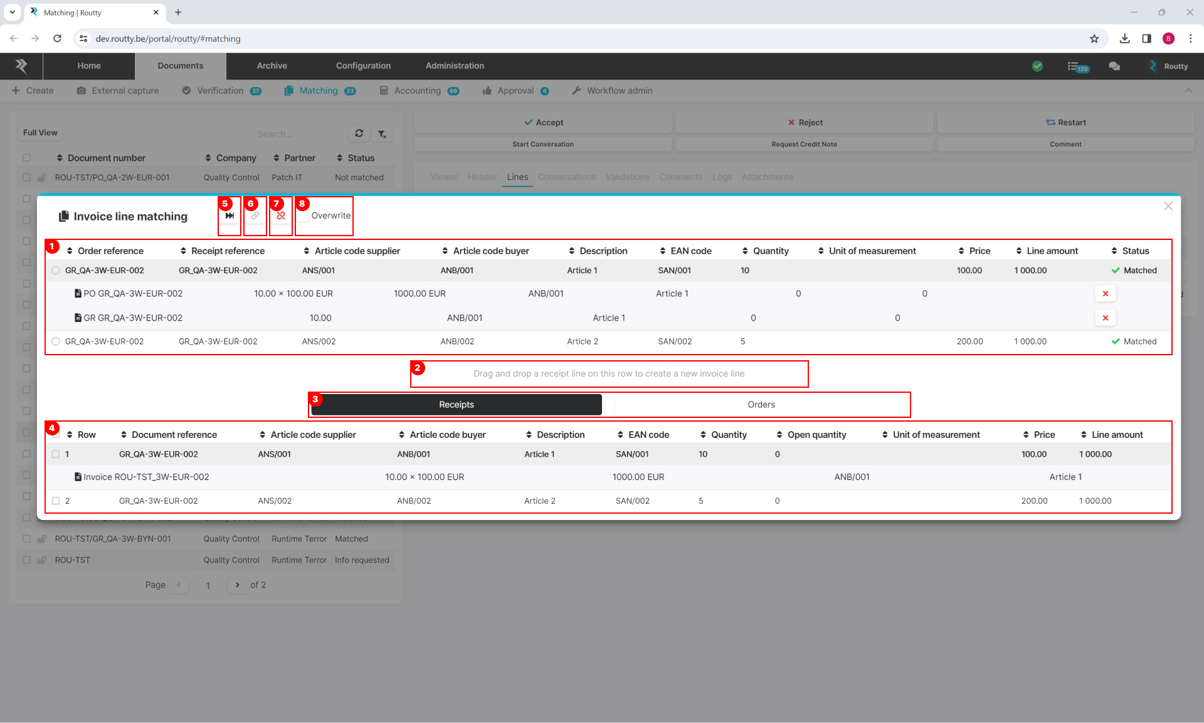The image size is (1204, 723).
Task: Select radio for invoice line ANS/001
Action: point(56,271)
